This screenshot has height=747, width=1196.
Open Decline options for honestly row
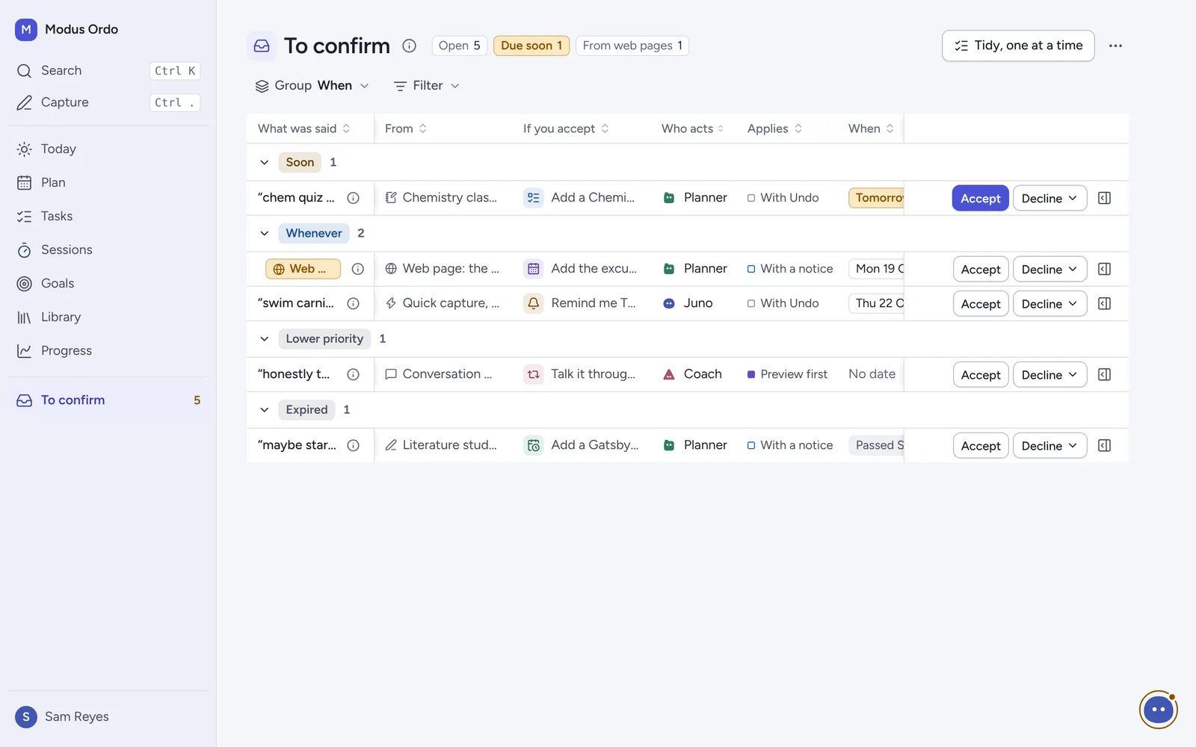pos(1049,374)
